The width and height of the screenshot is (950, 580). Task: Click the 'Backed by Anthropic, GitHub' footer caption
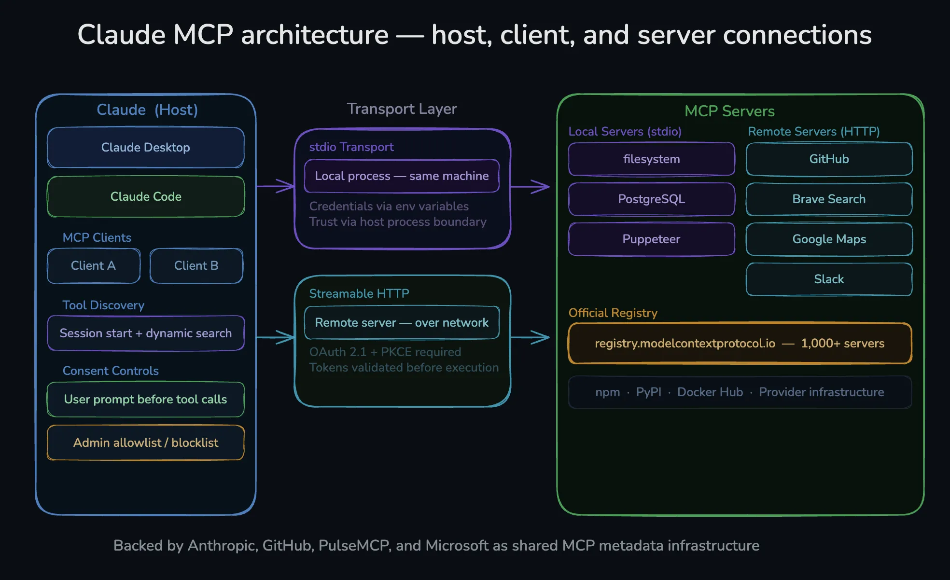pos(436,545)
